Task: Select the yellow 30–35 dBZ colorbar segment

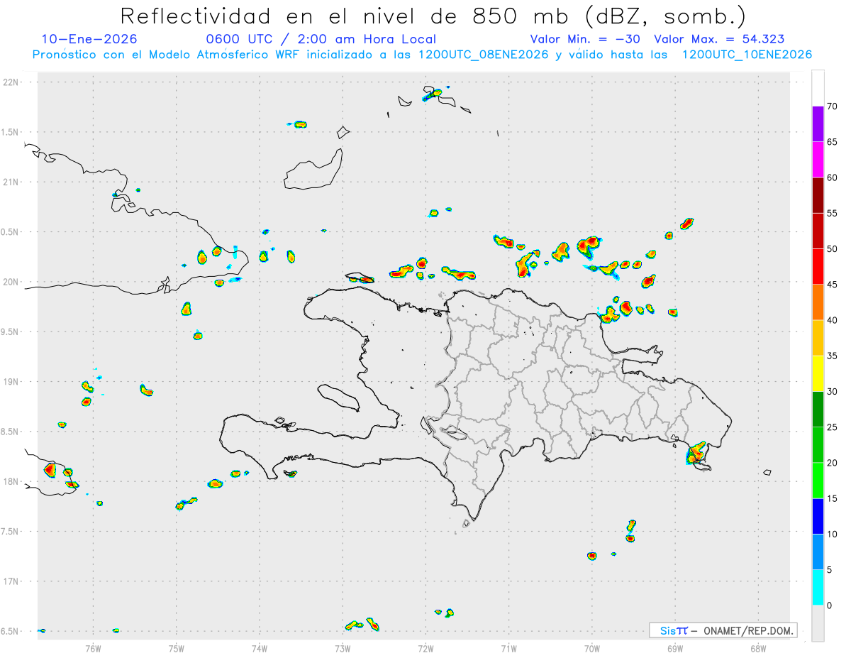Action: (818, 373)
